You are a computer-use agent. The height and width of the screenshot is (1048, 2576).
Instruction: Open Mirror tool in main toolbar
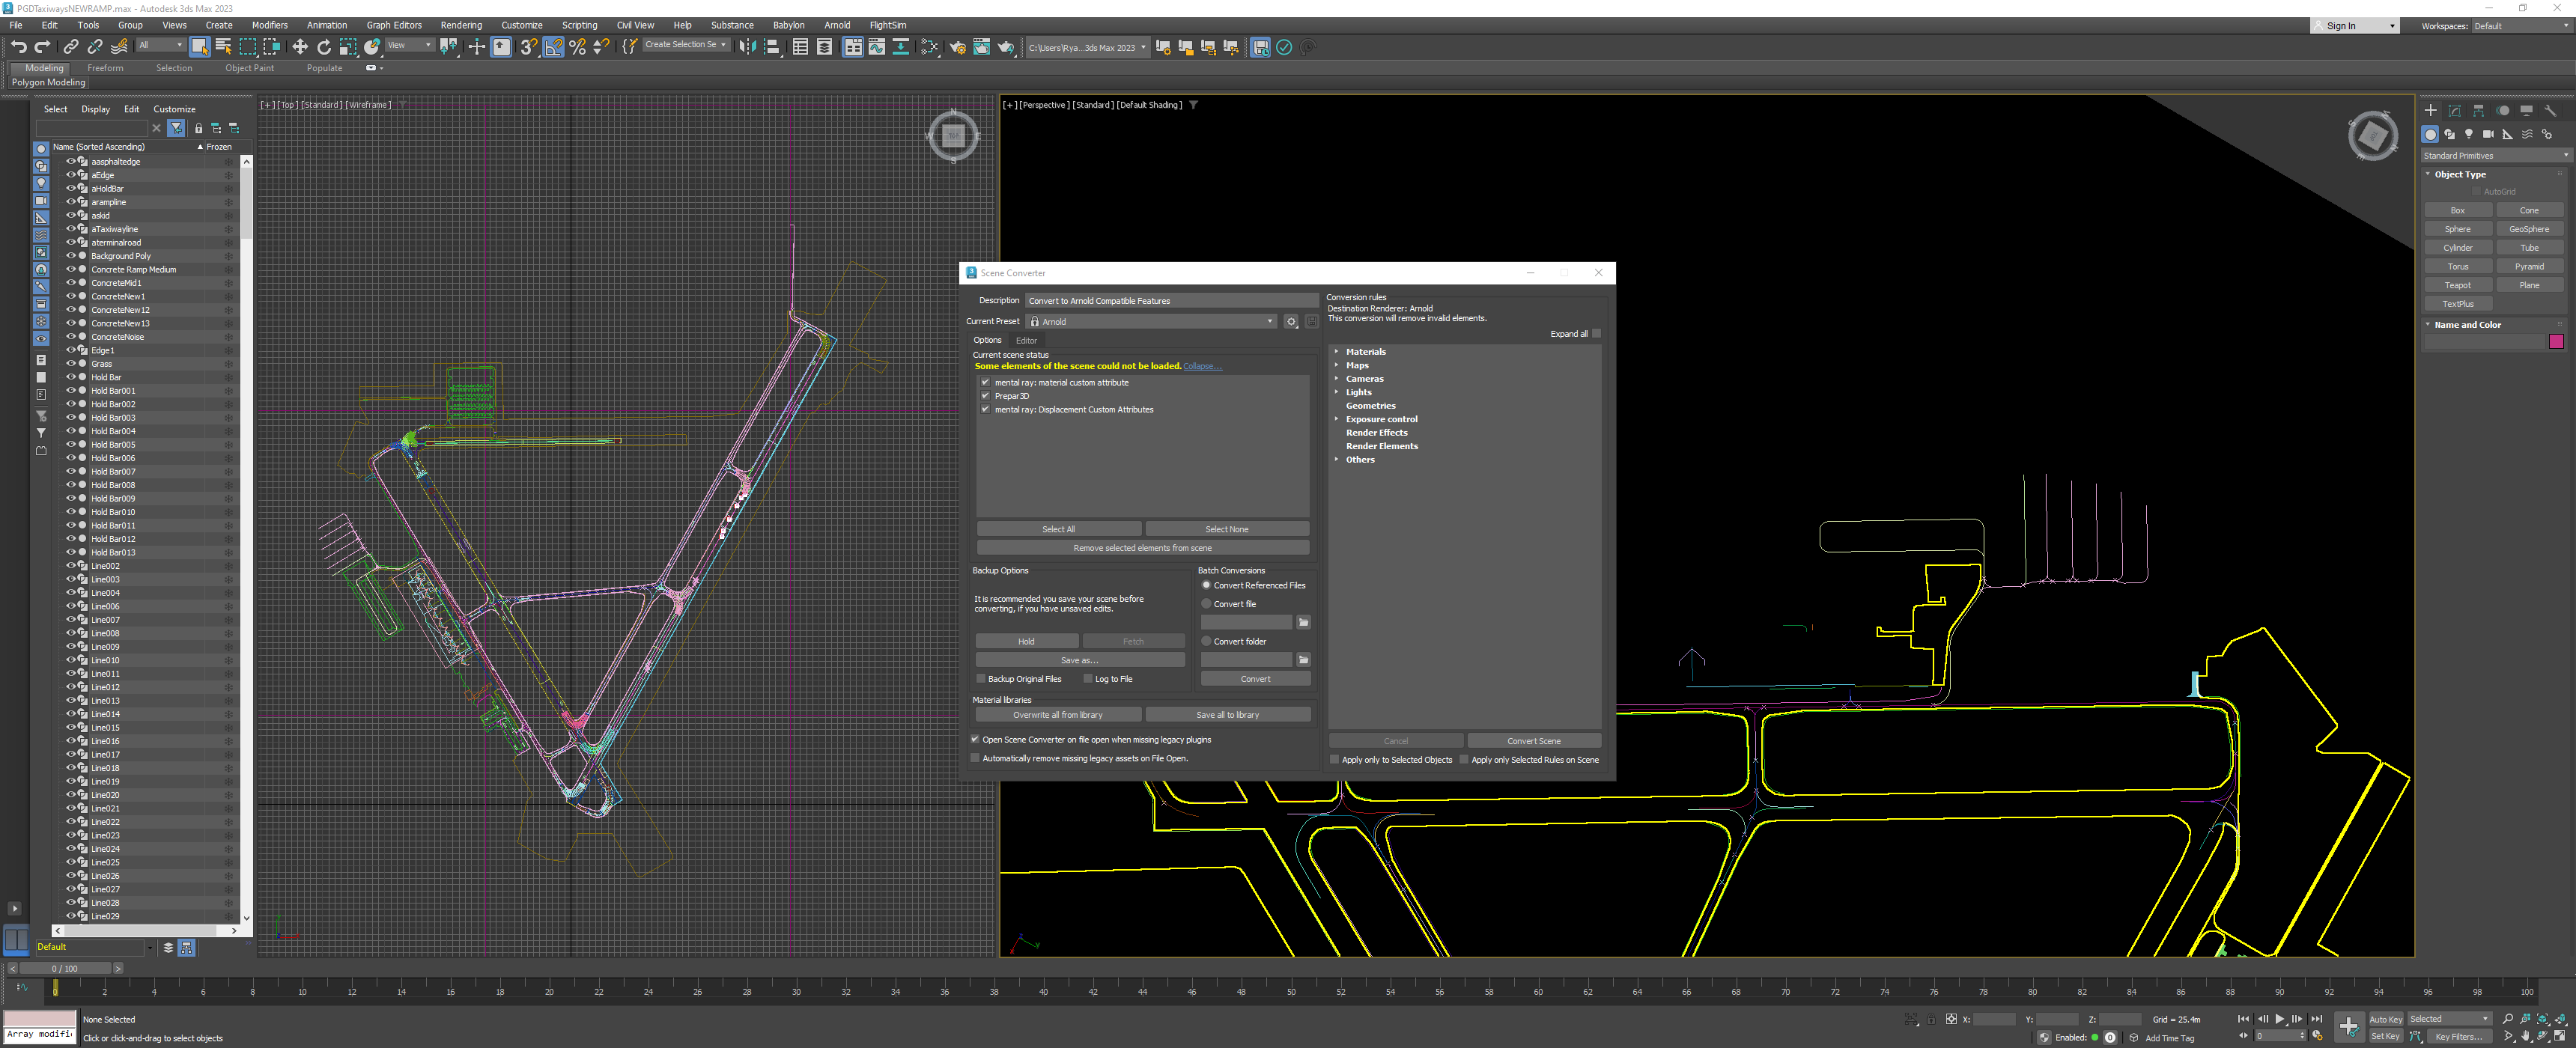[x=747, y=47]
